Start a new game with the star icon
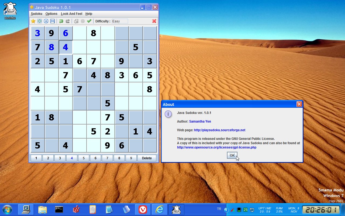 tap(33, 21)
